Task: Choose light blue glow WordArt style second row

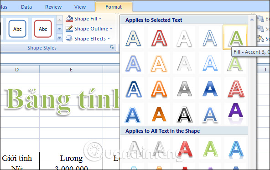Action: [133, 64]
